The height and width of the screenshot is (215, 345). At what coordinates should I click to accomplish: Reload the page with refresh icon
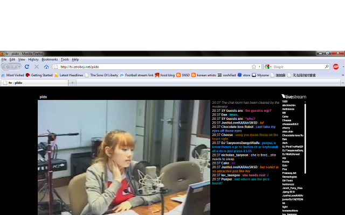pyautogui.click(x=27, y=67)
